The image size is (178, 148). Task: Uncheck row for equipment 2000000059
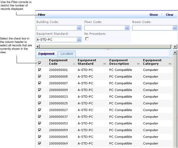pyautogui.click(x=40, y=130)
